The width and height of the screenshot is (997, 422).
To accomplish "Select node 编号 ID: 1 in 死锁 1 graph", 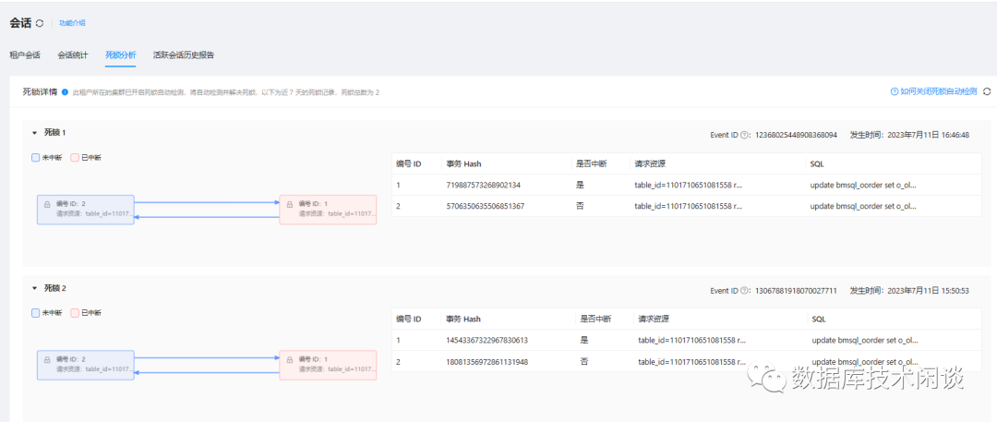I will click(x=328, y=210).
